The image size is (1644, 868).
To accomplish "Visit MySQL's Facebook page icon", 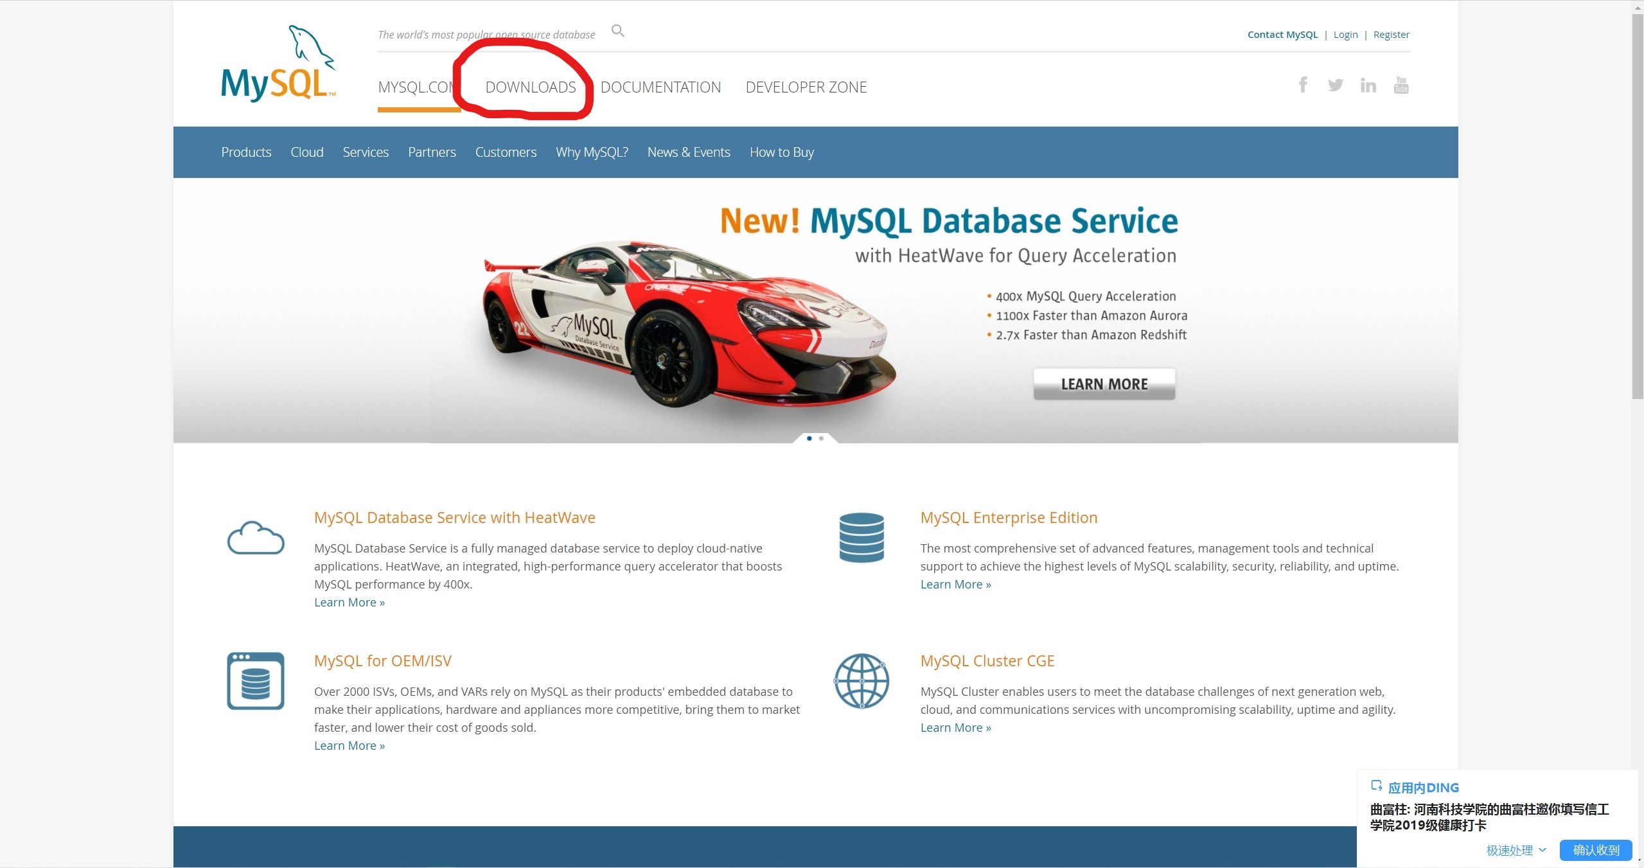I will tap(1302, 84).
